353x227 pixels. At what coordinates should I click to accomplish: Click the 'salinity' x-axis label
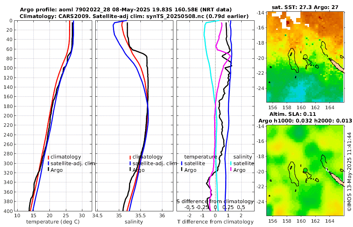[134, 222]
